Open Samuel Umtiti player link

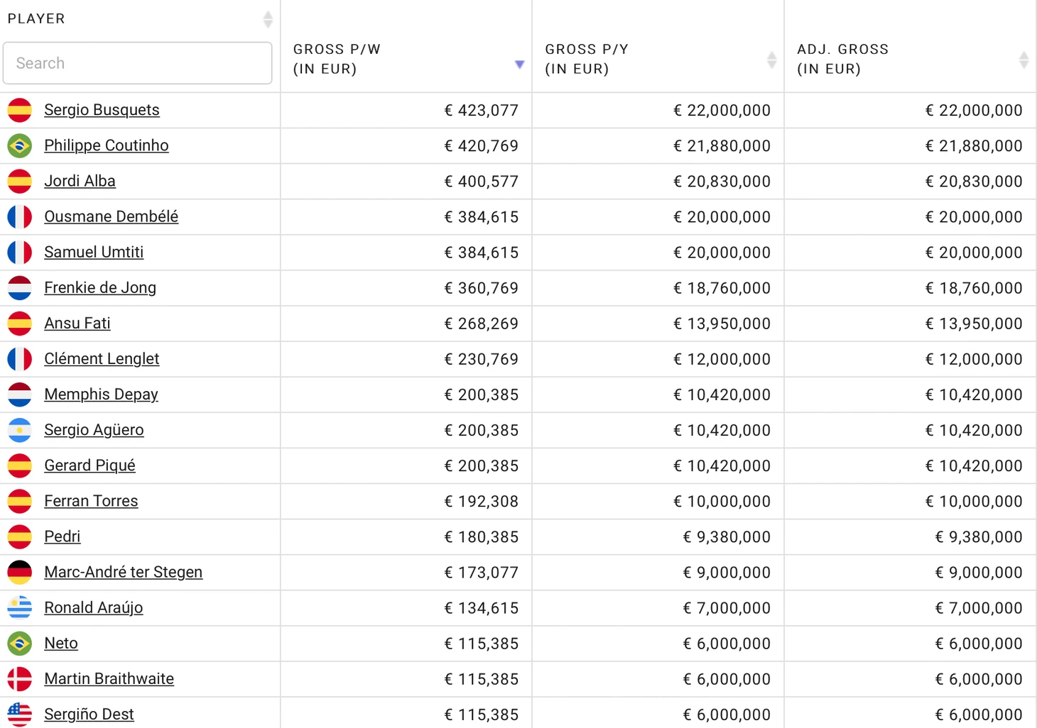(x=94, y=252)
